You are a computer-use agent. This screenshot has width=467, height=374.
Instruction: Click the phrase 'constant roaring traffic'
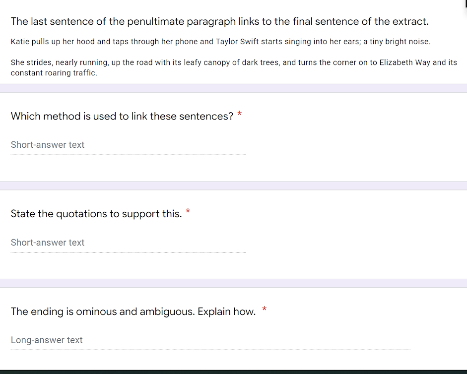pyautogui.click(x=54, y=73)
